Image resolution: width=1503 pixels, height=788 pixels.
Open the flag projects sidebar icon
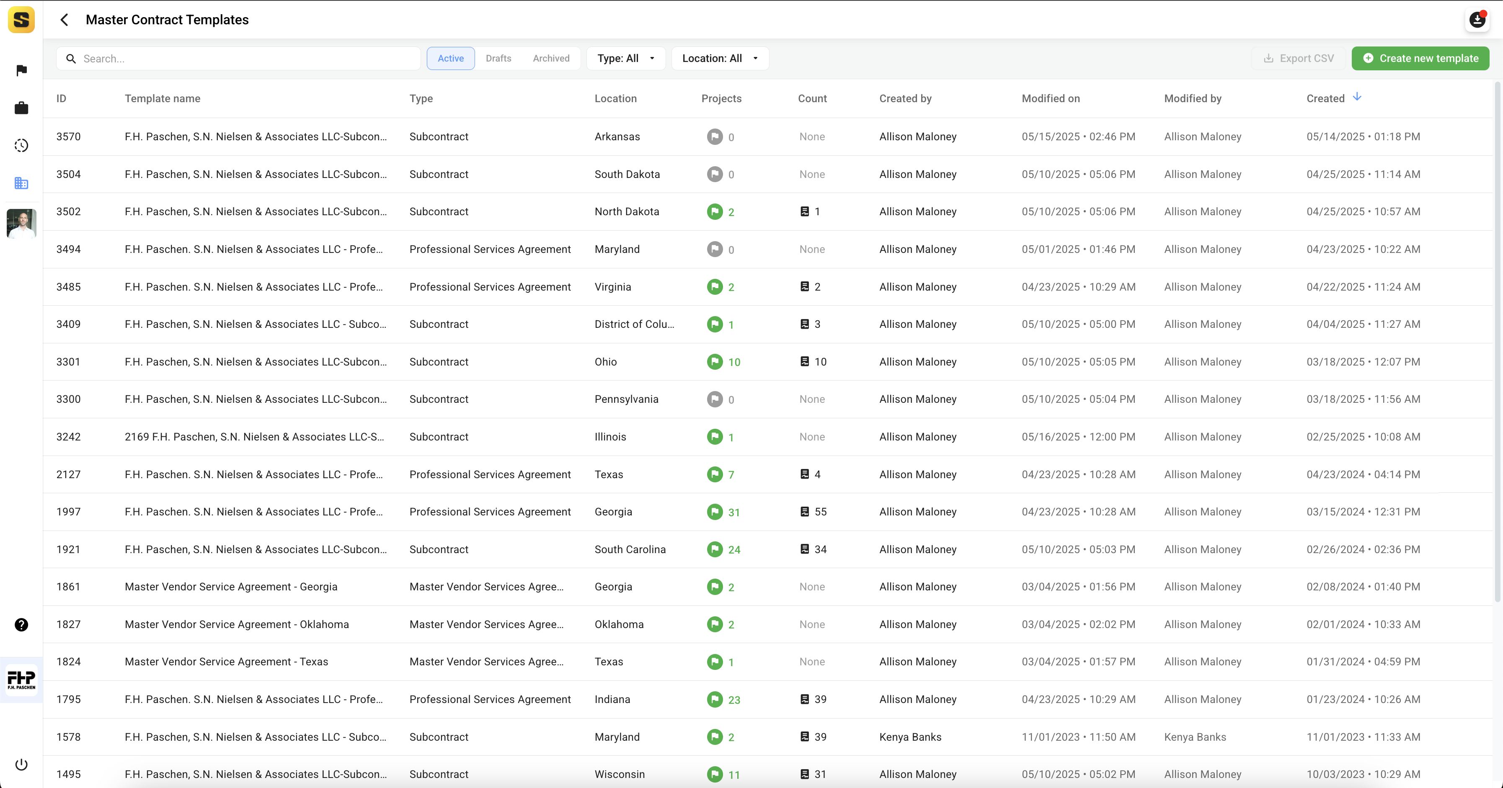[22, 71]
